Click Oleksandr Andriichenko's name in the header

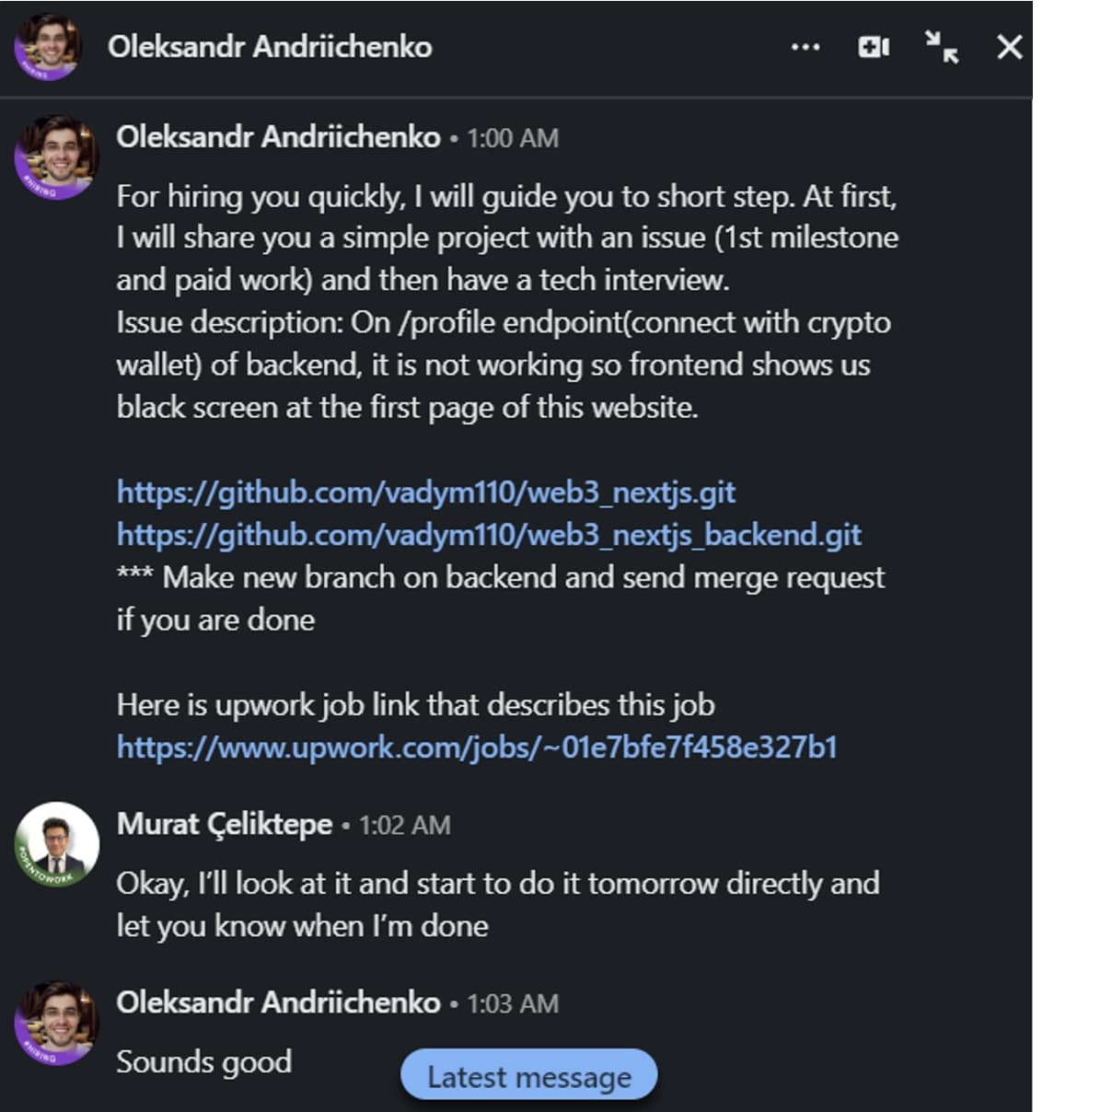pos(270,47)
